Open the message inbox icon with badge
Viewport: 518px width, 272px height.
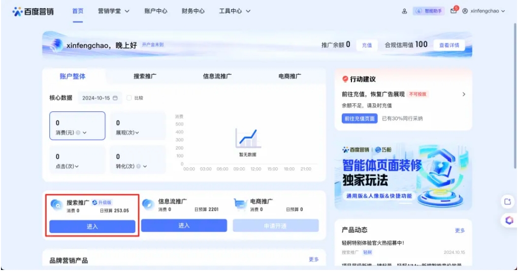454,11
